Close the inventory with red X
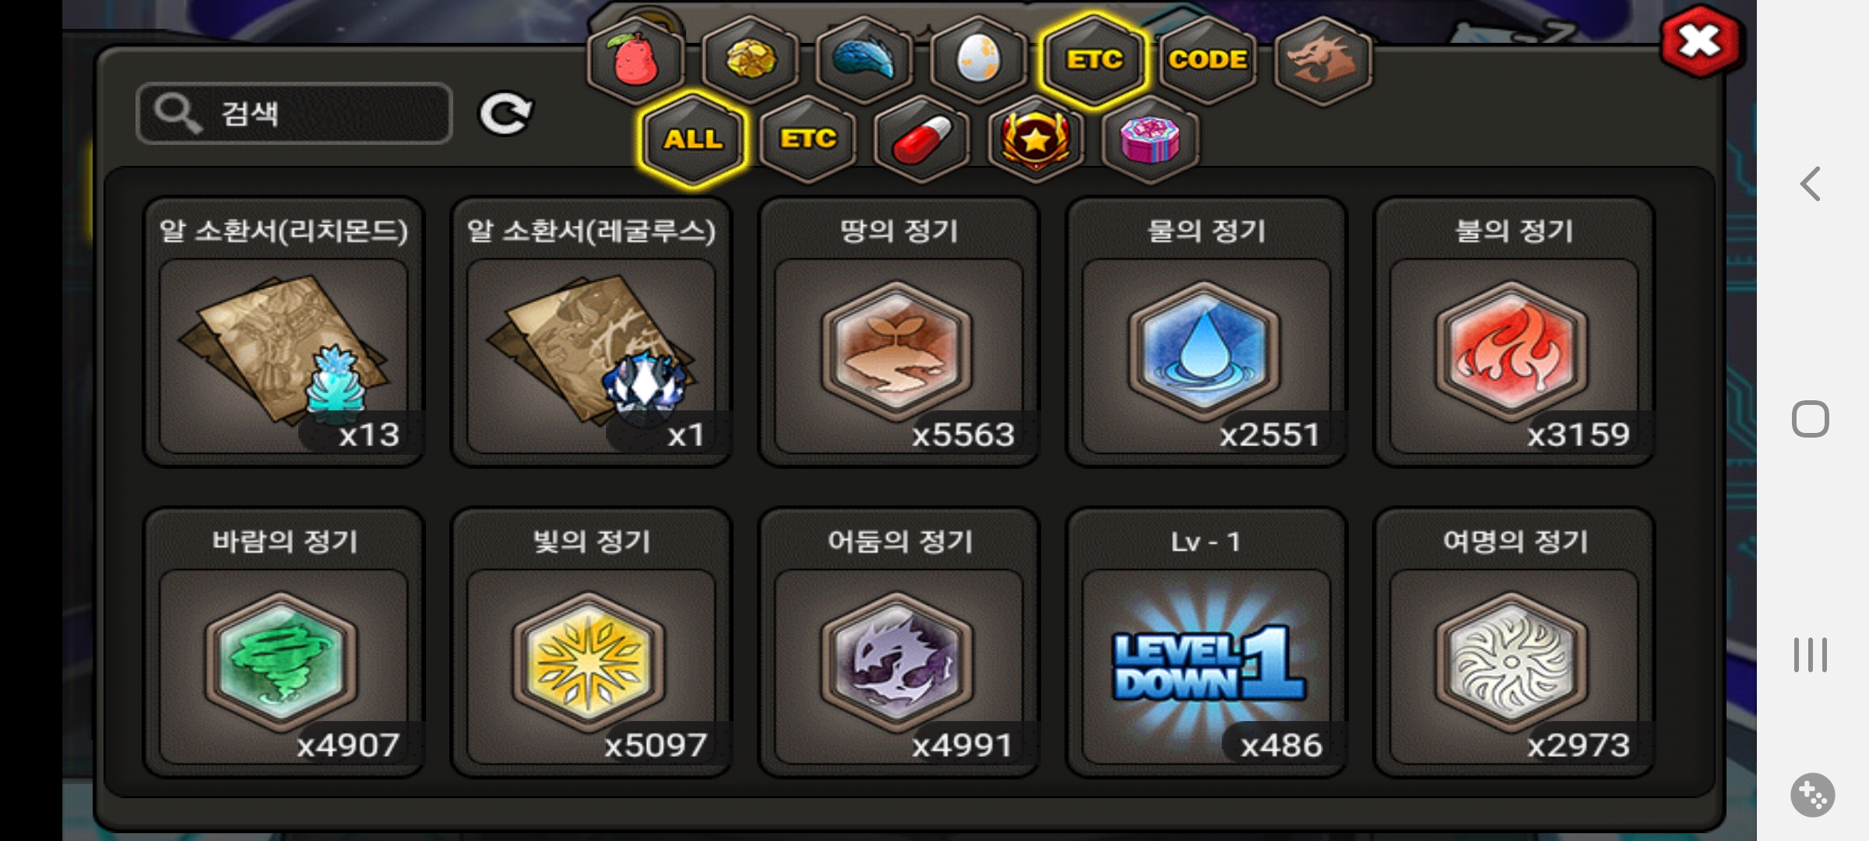Screen dimensions: 1869x841 tap(1700, 41)
